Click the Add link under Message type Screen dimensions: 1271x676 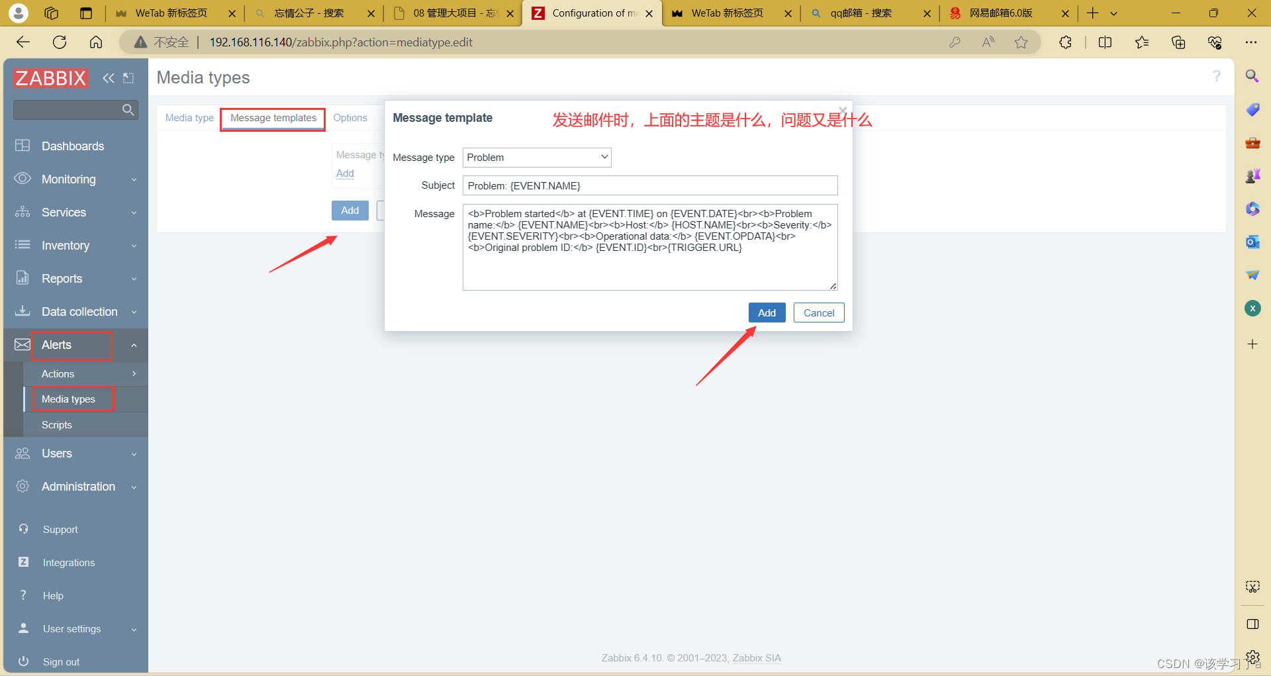coord(345,173)
